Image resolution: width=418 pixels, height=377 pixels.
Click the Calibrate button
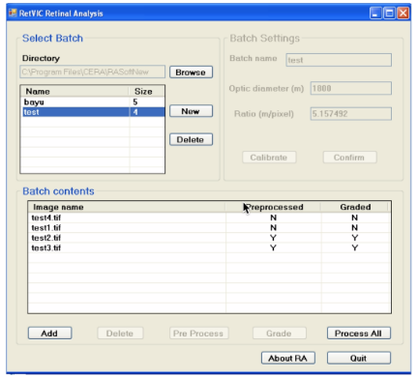coord(269,158)
